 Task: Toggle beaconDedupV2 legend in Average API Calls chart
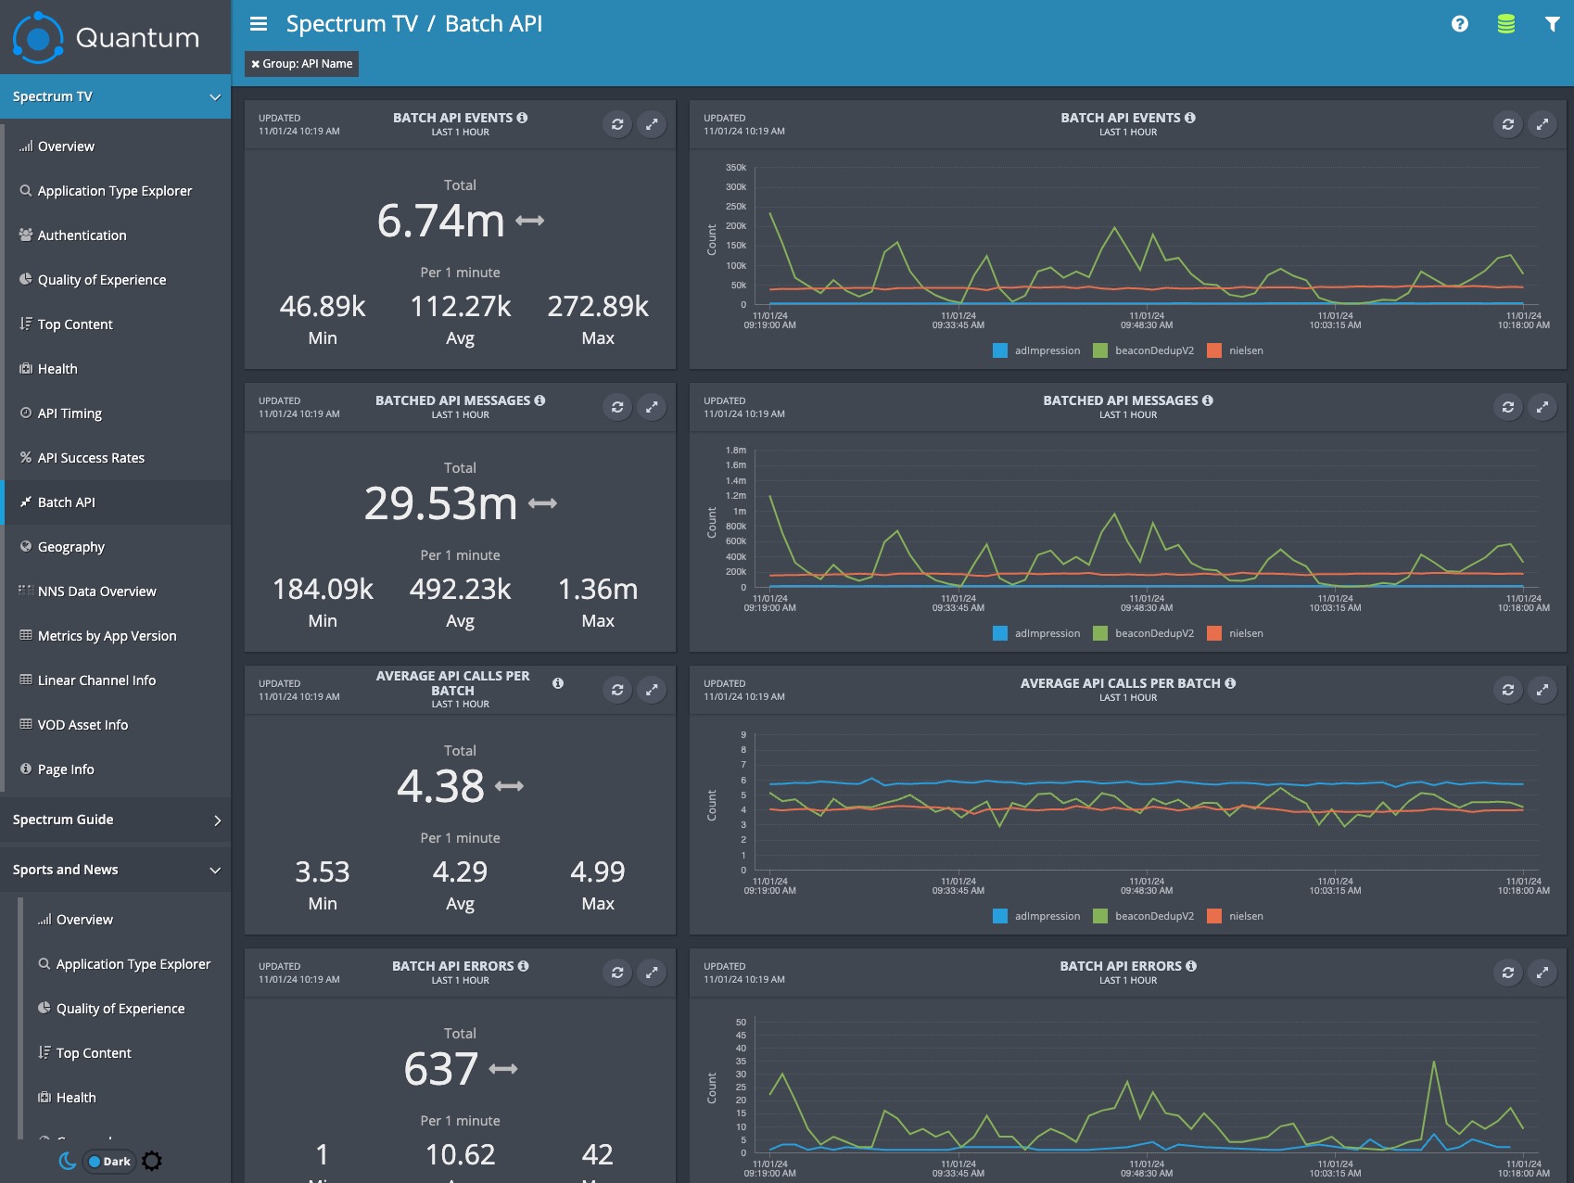[x=1144, y=916]
